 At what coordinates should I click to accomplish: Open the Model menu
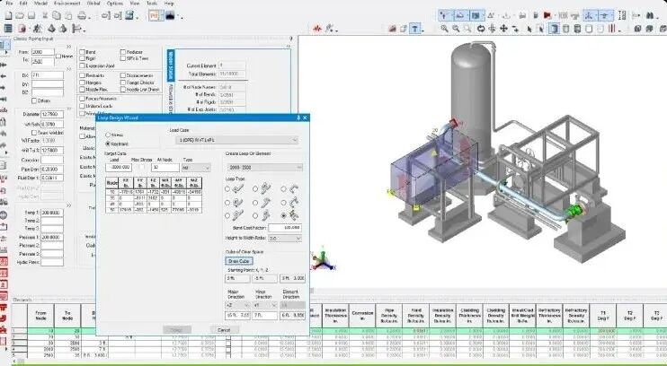[40, 3]
